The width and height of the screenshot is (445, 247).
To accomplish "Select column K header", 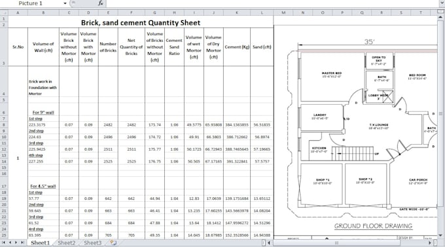I will (237, 12).
